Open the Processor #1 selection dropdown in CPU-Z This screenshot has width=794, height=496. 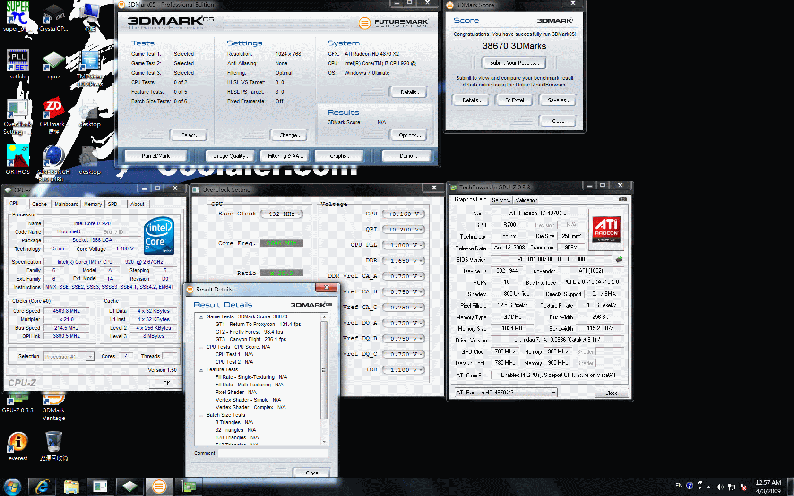(x=69, y=357)
